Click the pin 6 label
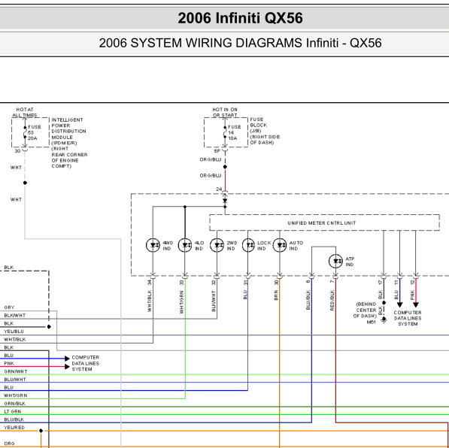 tap(308, 281)
